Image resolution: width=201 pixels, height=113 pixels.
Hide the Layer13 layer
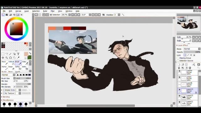tap(179, 89)
